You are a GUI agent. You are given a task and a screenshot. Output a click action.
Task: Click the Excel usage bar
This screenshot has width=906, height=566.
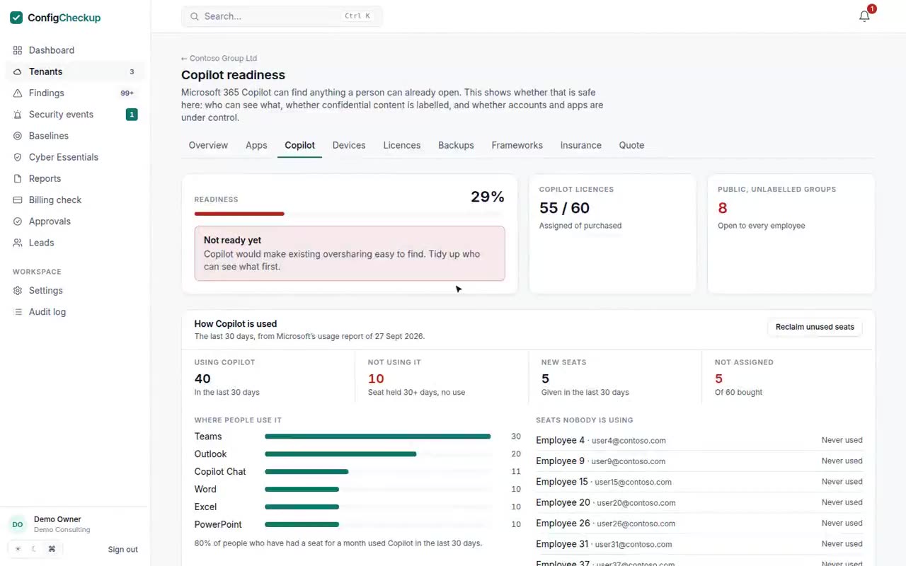(x=302, y=507)
